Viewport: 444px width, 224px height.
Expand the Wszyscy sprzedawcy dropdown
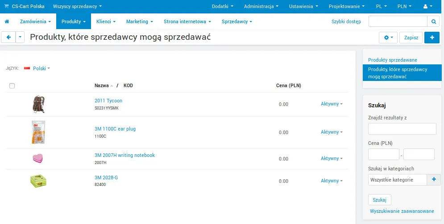coord(77,6)
